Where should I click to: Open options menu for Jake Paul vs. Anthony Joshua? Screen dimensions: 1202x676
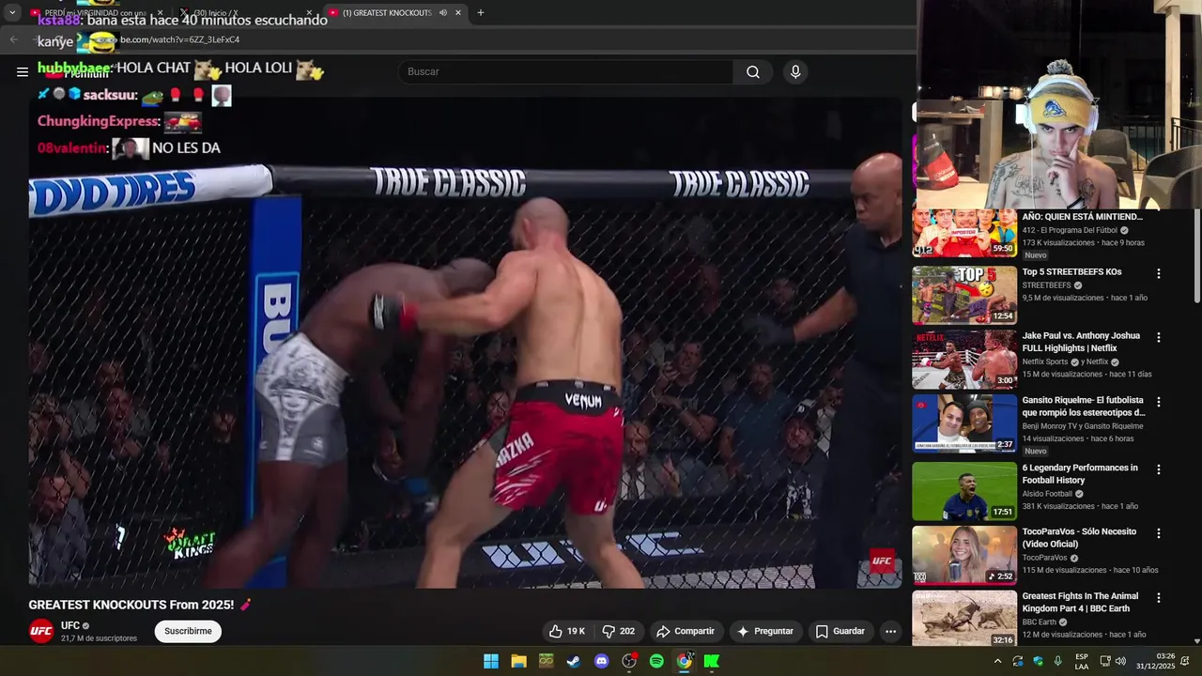click(x=1158, y=337)
